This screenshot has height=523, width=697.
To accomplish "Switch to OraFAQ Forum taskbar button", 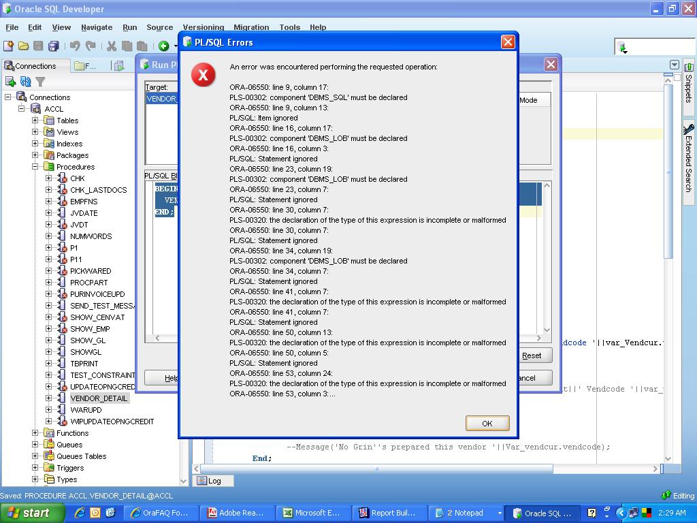I will click(161, 513).
